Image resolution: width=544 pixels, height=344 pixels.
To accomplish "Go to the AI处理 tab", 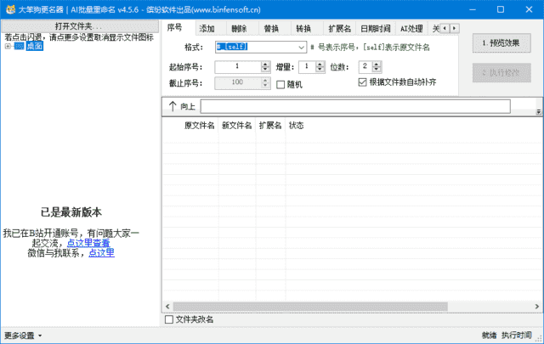I will click(x=411, y=29).
